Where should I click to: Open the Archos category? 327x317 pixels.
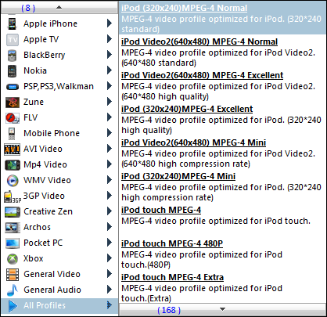pos(59,227)
